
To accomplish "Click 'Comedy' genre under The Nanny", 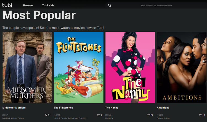I will [109, 118].
